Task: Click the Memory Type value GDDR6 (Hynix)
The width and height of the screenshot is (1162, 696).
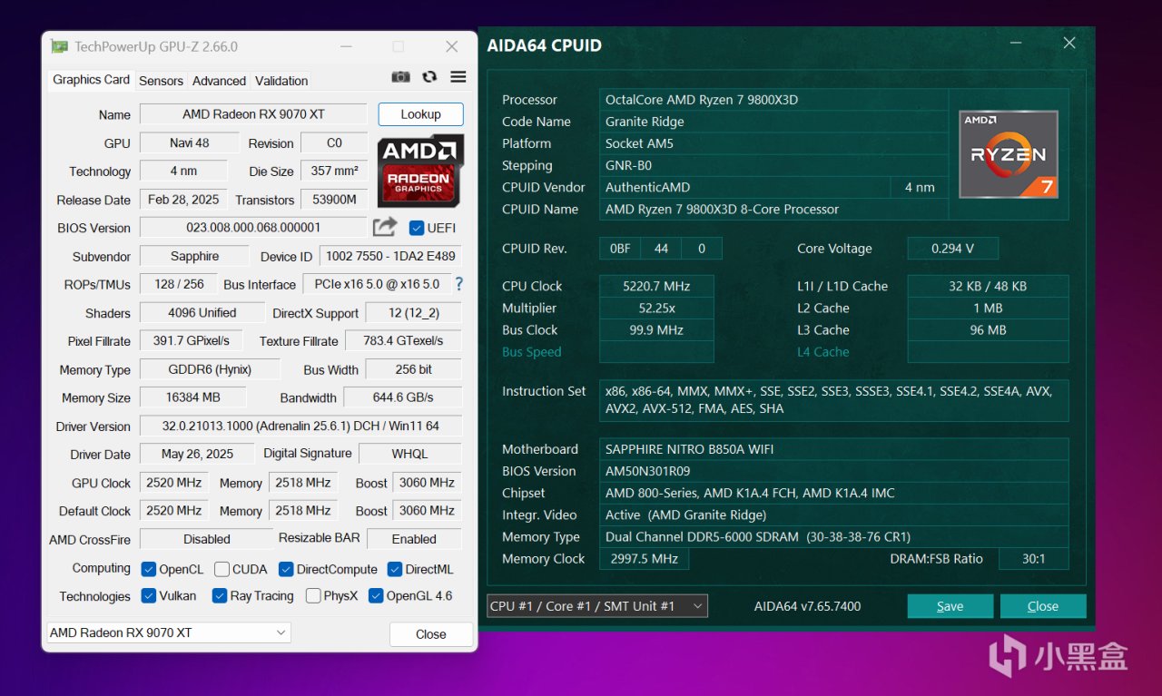Action: pos(210,369)
